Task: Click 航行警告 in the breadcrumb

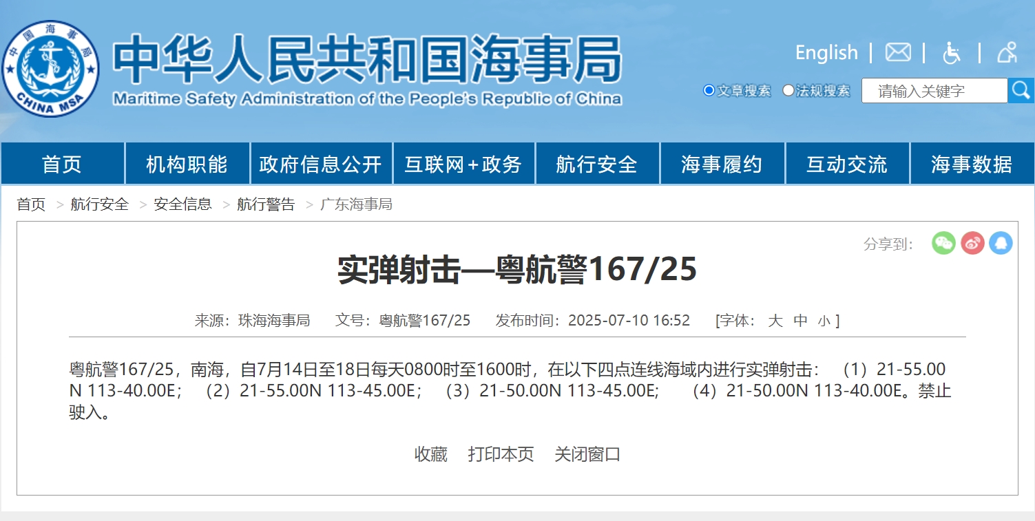Action: 266,204
